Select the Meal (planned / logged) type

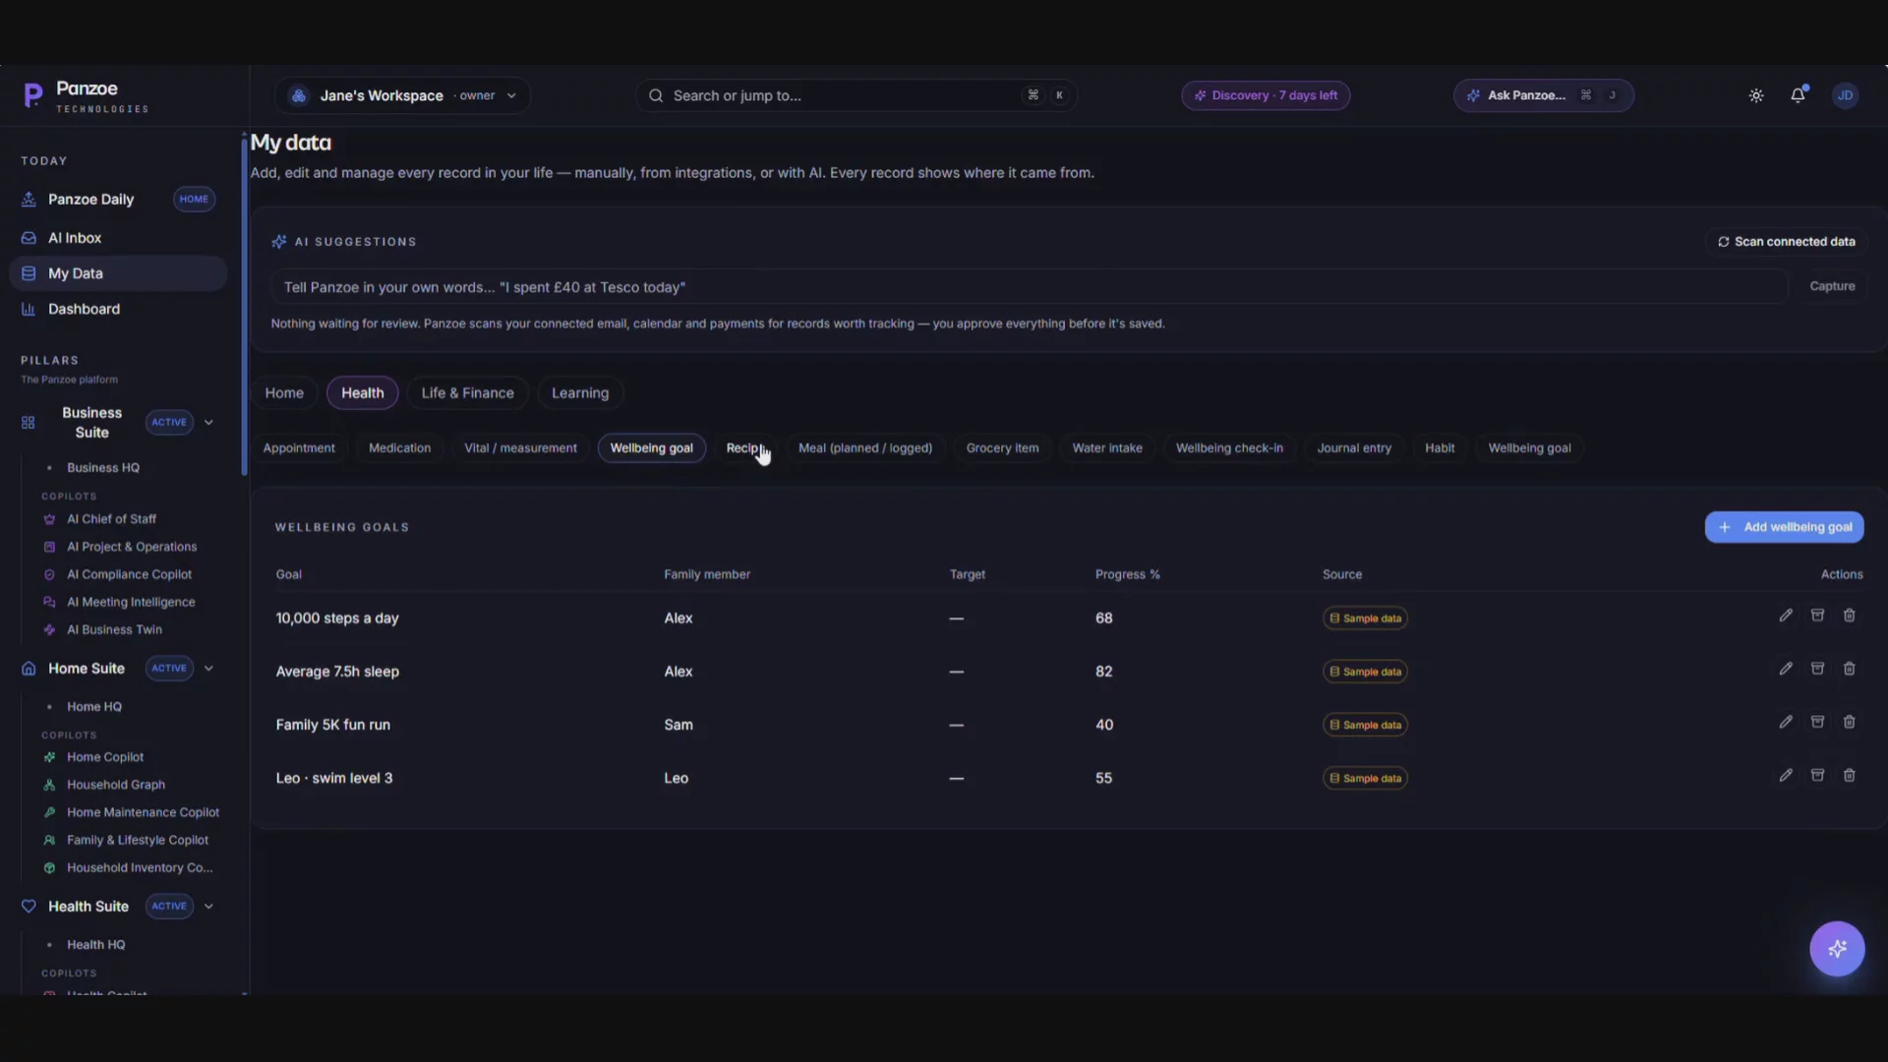click(x=865, y=448)
